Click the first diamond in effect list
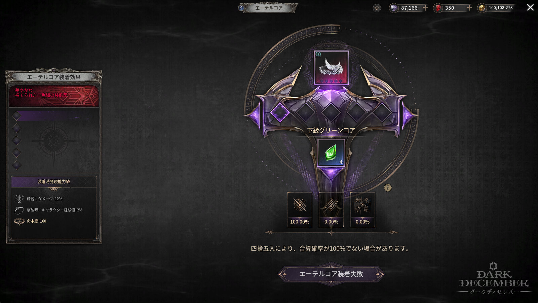Viewport: 538px width, 303px height. point(16,116)
